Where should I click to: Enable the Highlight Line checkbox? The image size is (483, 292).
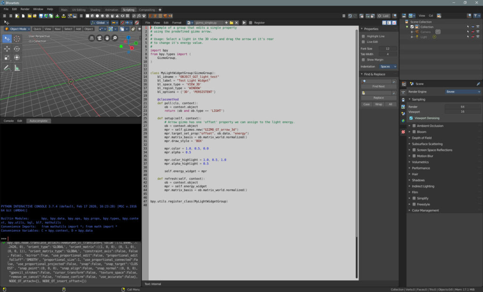363,36
